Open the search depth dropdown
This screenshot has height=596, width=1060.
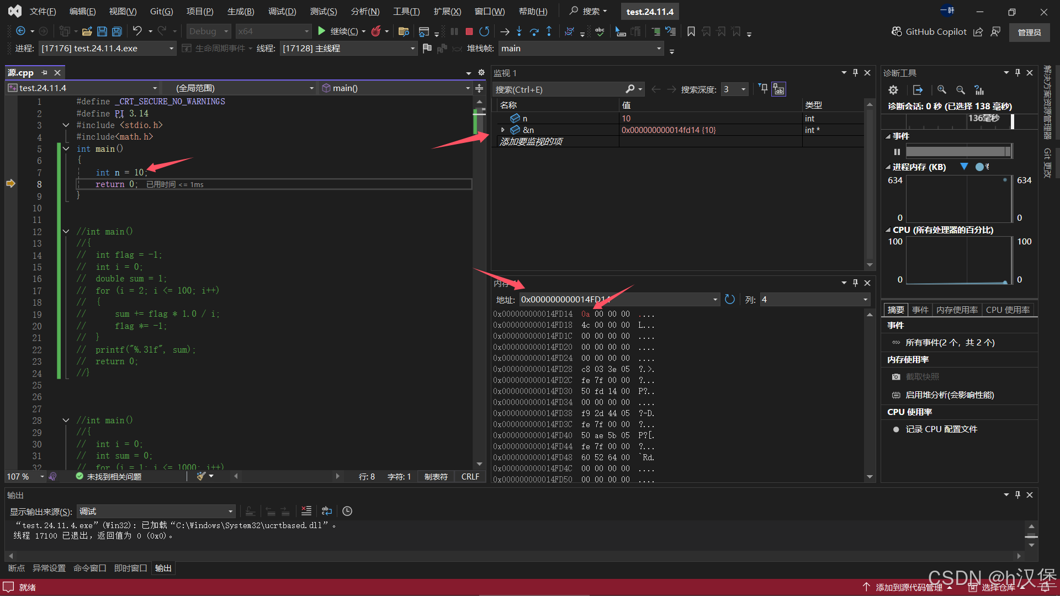[x=743, y=89]
